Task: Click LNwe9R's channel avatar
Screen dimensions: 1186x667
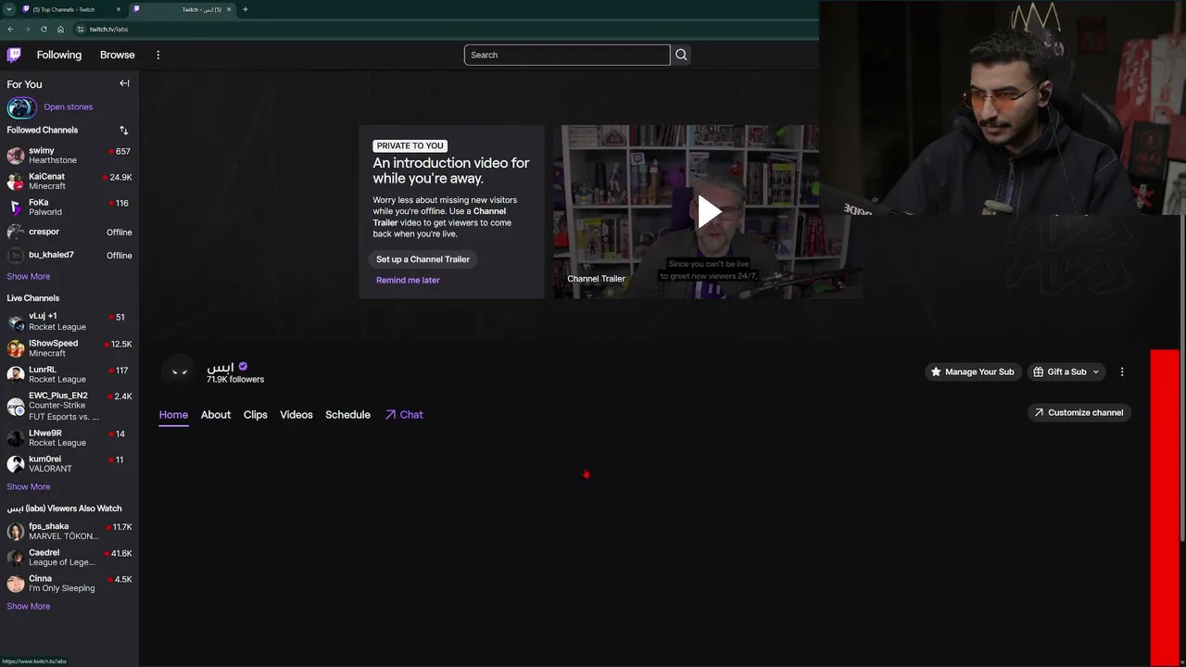Action: tap(16, 437)
